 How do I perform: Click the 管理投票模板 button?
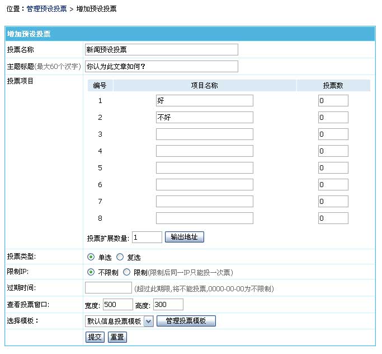point(186,321)
